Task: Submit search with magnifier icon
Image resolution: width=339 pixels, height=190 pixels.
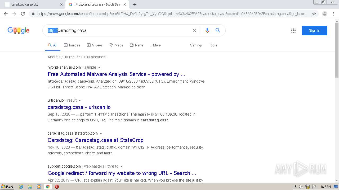Action: [x=218, y=30]
